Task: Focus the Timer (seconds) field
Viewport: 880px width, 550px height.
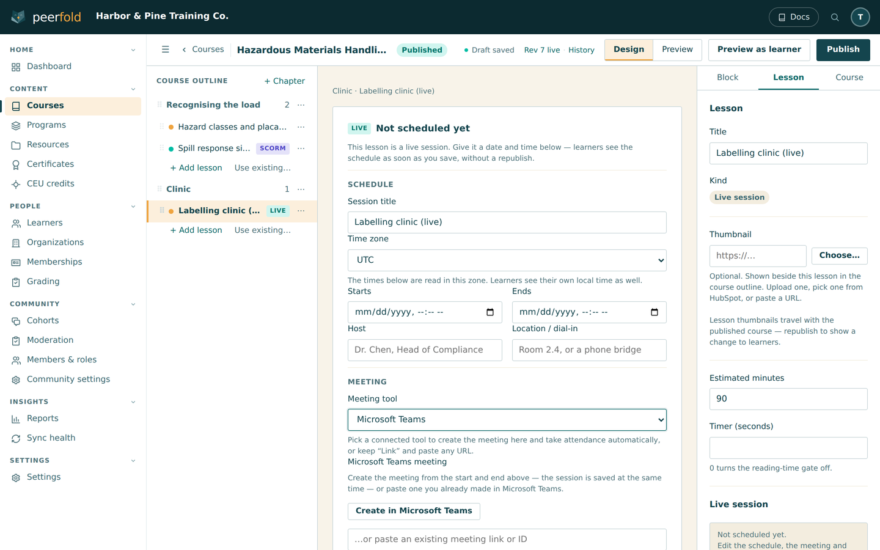Action: click(x=788, y=448)
